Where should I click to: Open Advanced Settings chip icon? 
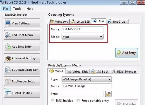(x=8, y=58)
